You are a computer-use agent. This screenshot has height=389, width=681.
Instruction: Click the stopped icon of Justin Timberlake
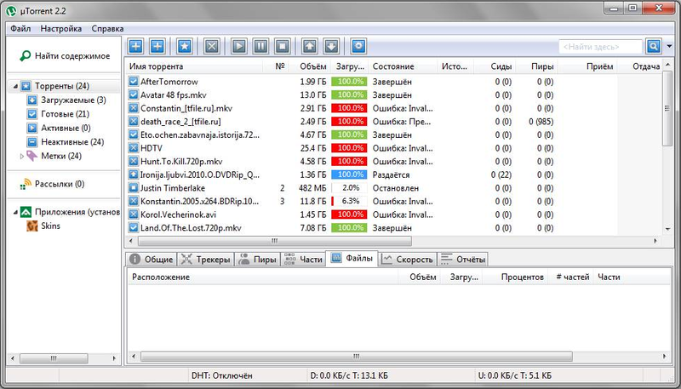134,188
